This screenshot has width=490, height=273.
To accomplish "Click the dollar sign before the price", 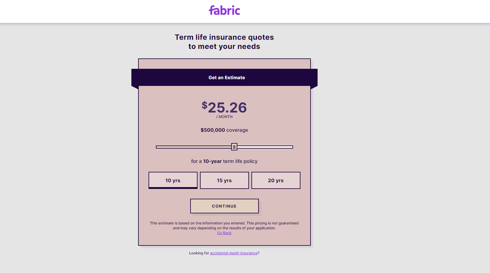I will (x=205, y=105).
